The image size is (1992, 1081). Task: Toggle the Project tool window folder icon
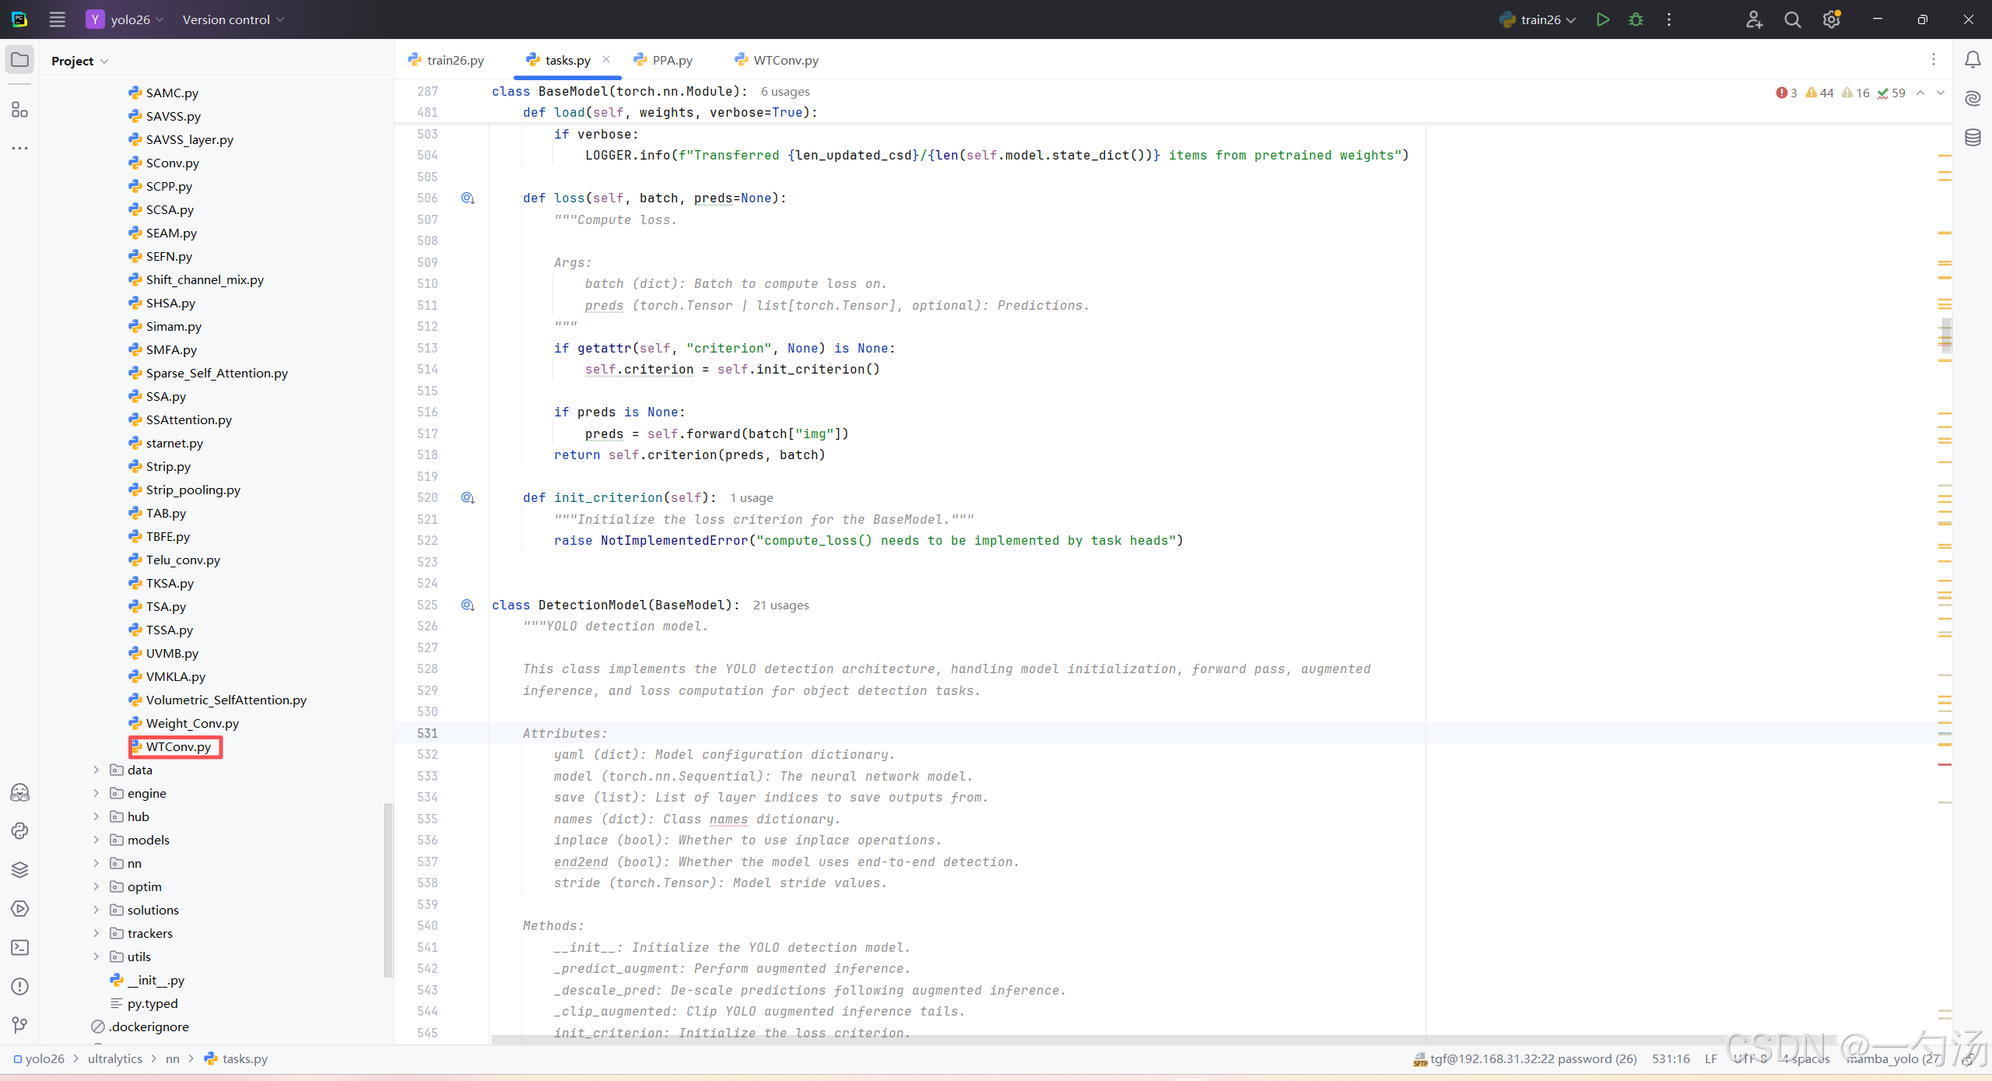point(19,60)
